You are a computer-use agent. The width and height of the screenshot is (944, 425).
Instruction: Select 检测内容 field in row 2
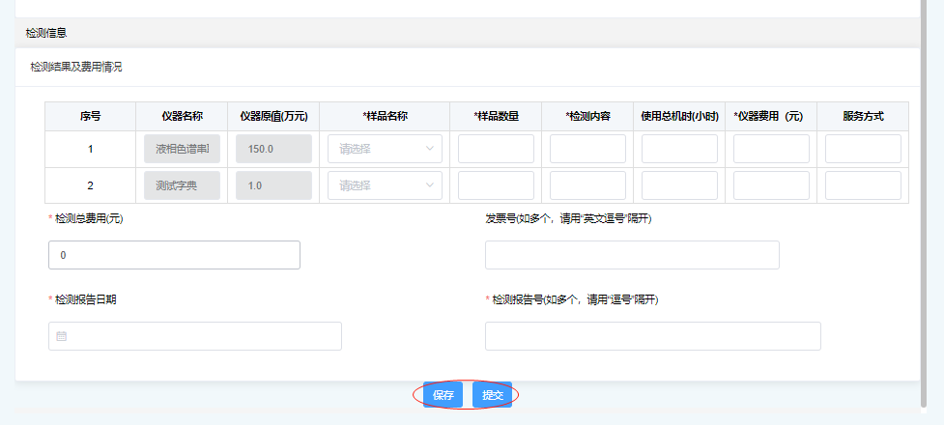587,185
